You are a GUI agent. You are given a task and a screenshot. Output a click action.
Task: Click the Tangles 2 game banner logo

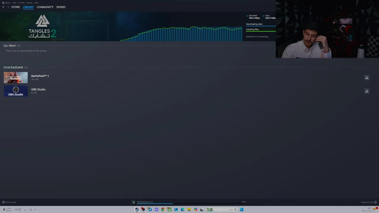(42, 26)
